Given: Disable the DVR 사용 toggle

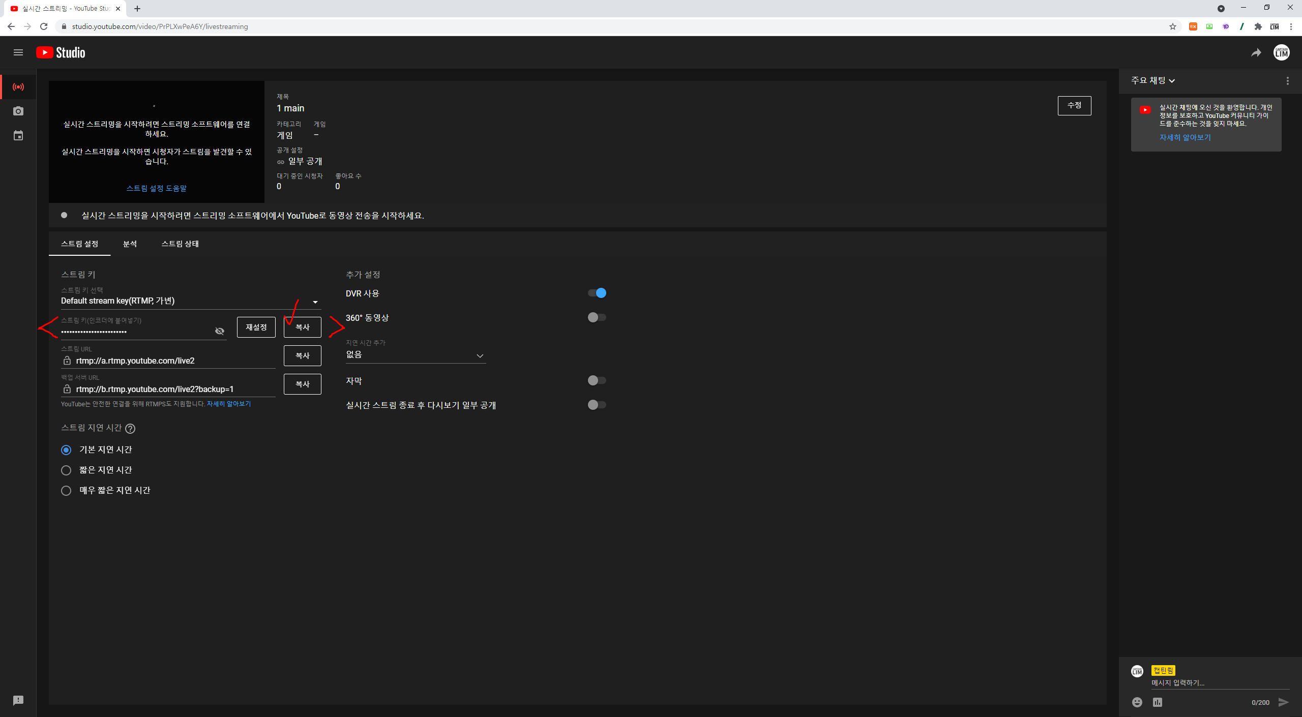Looking at the screenshot, I should point(597,293).
